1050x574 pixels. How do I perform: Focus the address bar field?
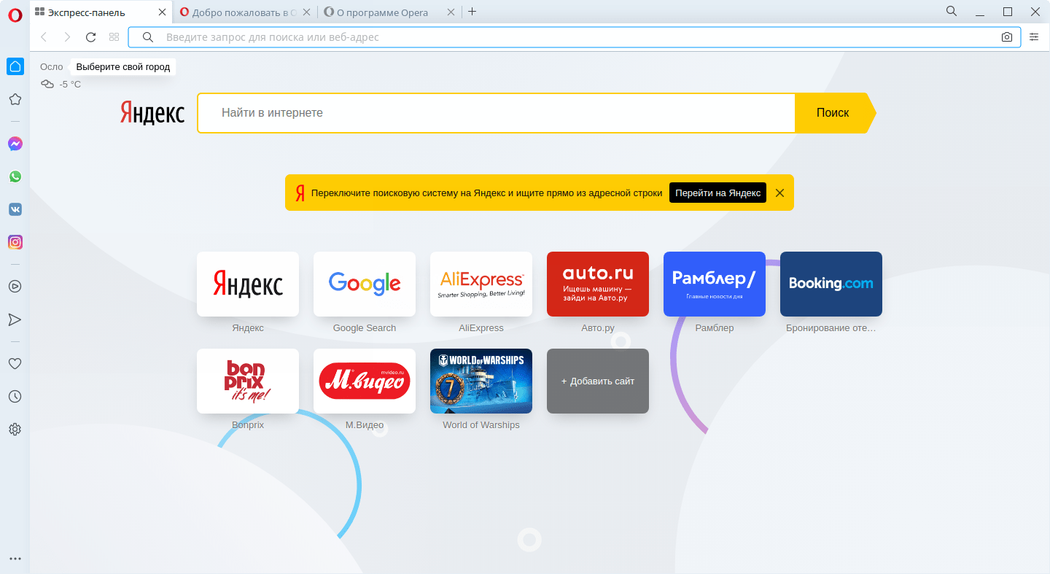[x=575, y=37]
